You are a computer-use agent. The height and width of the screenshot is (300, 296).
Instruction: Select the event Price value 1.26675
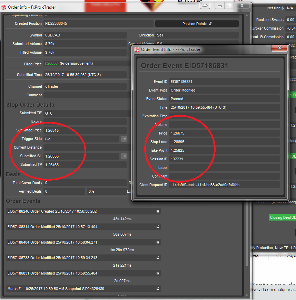177,133
